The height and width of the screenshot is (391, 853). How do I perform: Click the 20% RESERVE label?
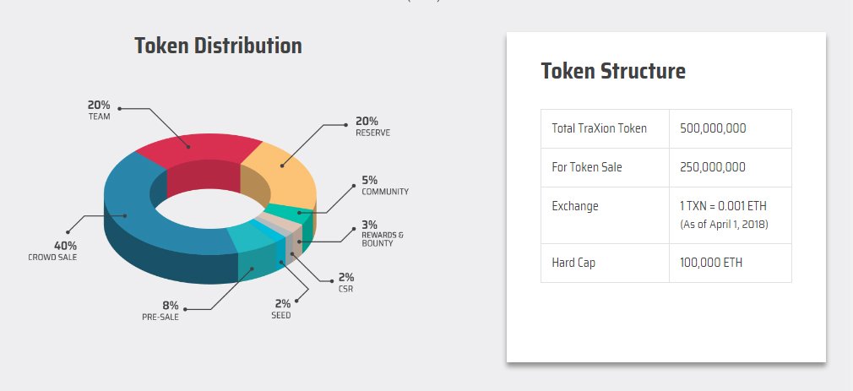pyautogui.click(x=372, y=126)
